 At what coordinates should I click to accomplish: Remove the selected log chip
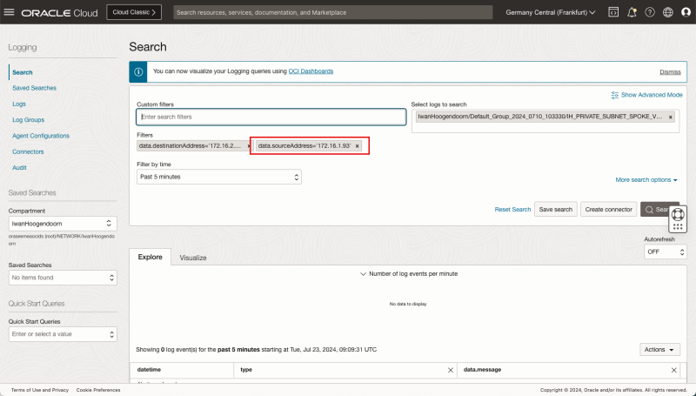tap(670, 117)
